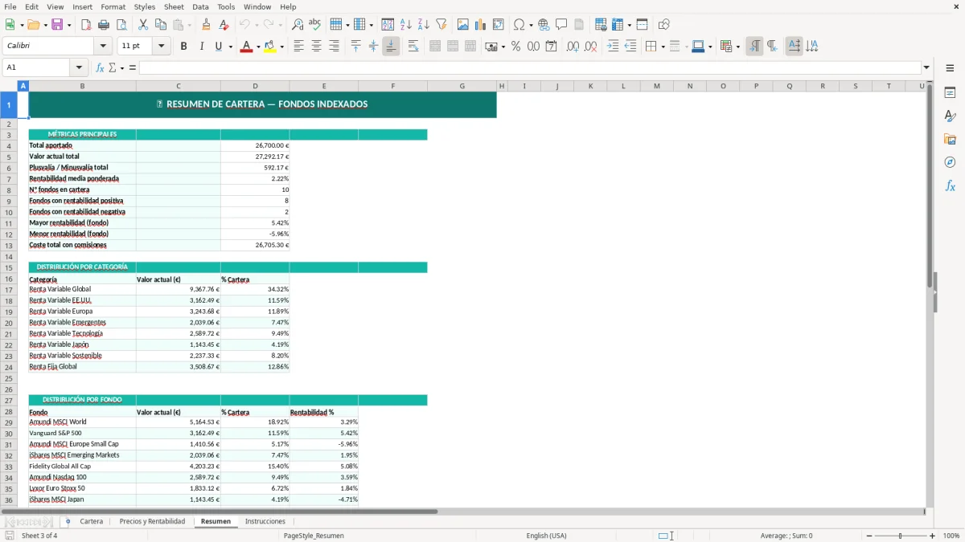Insert a special character
Viewport: 965px width, 542px height.
[x=519, y=25]
